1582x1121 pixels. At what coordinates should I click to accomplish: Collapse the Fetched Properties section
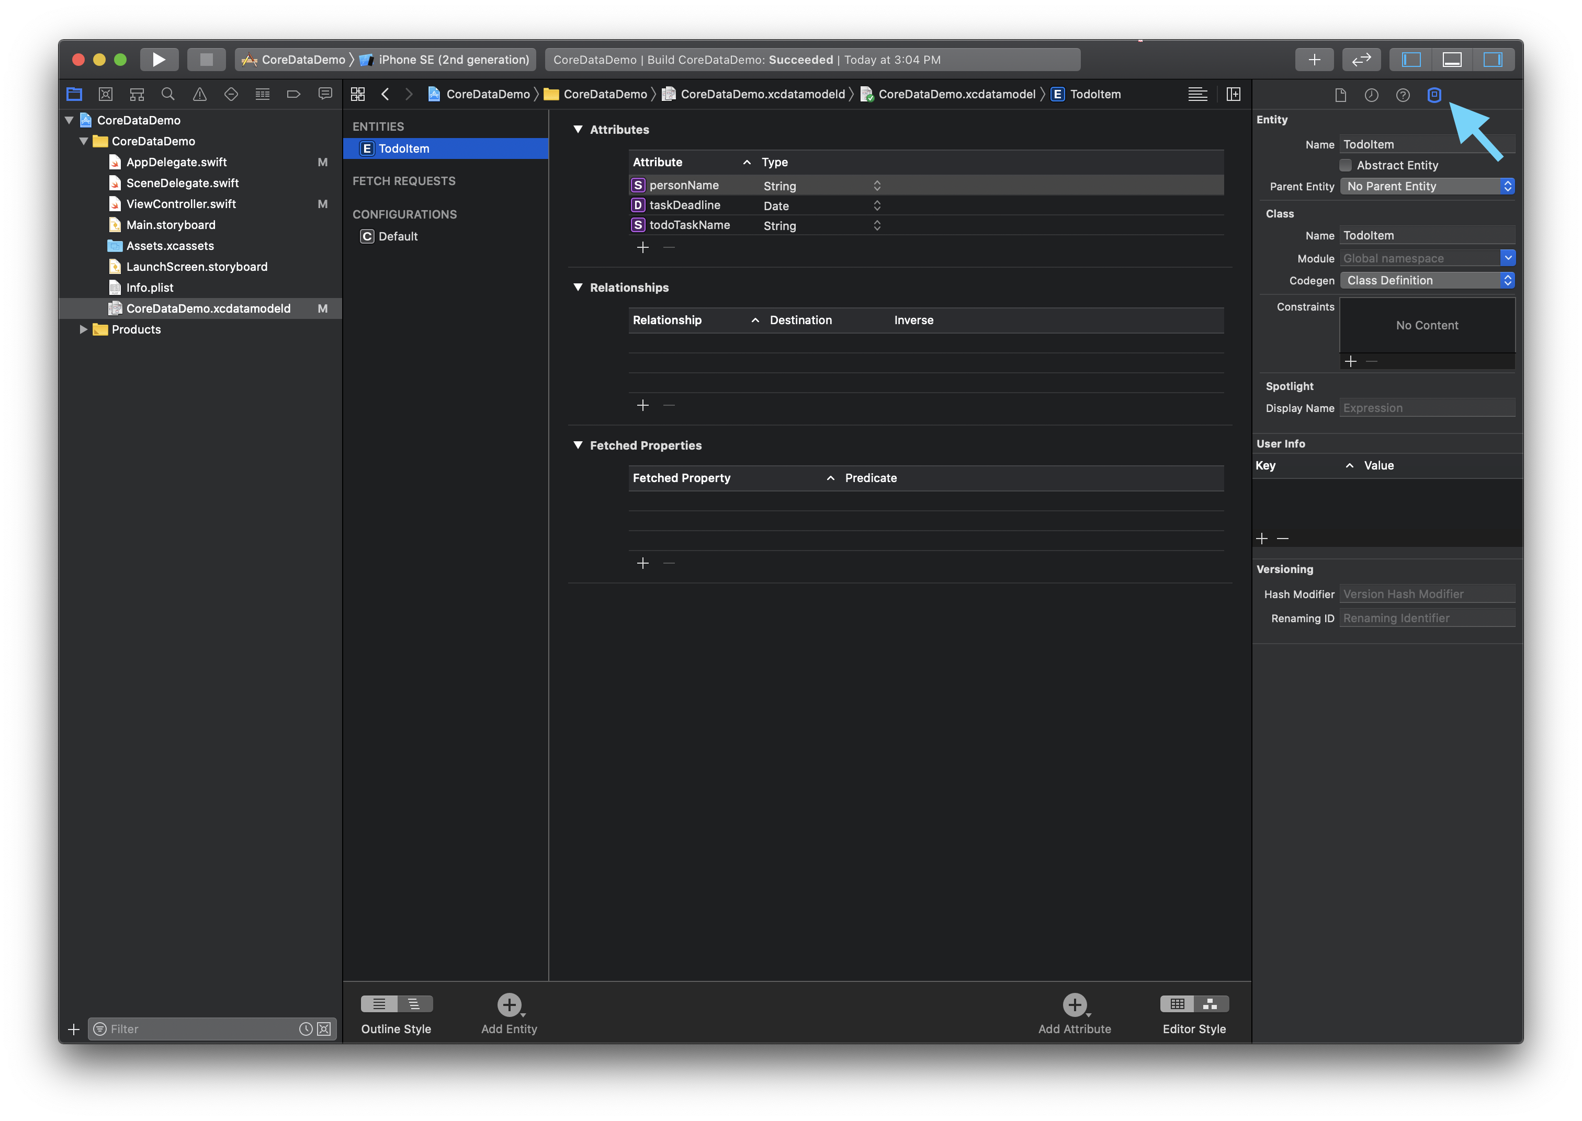[578, 445]
